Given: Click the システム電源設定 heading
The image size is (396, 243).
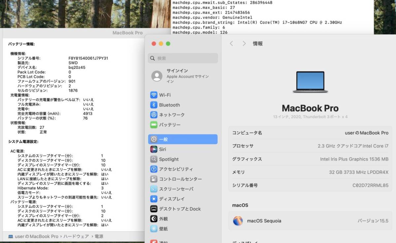Looking at the screenshot, I should (x=23, y=141).
